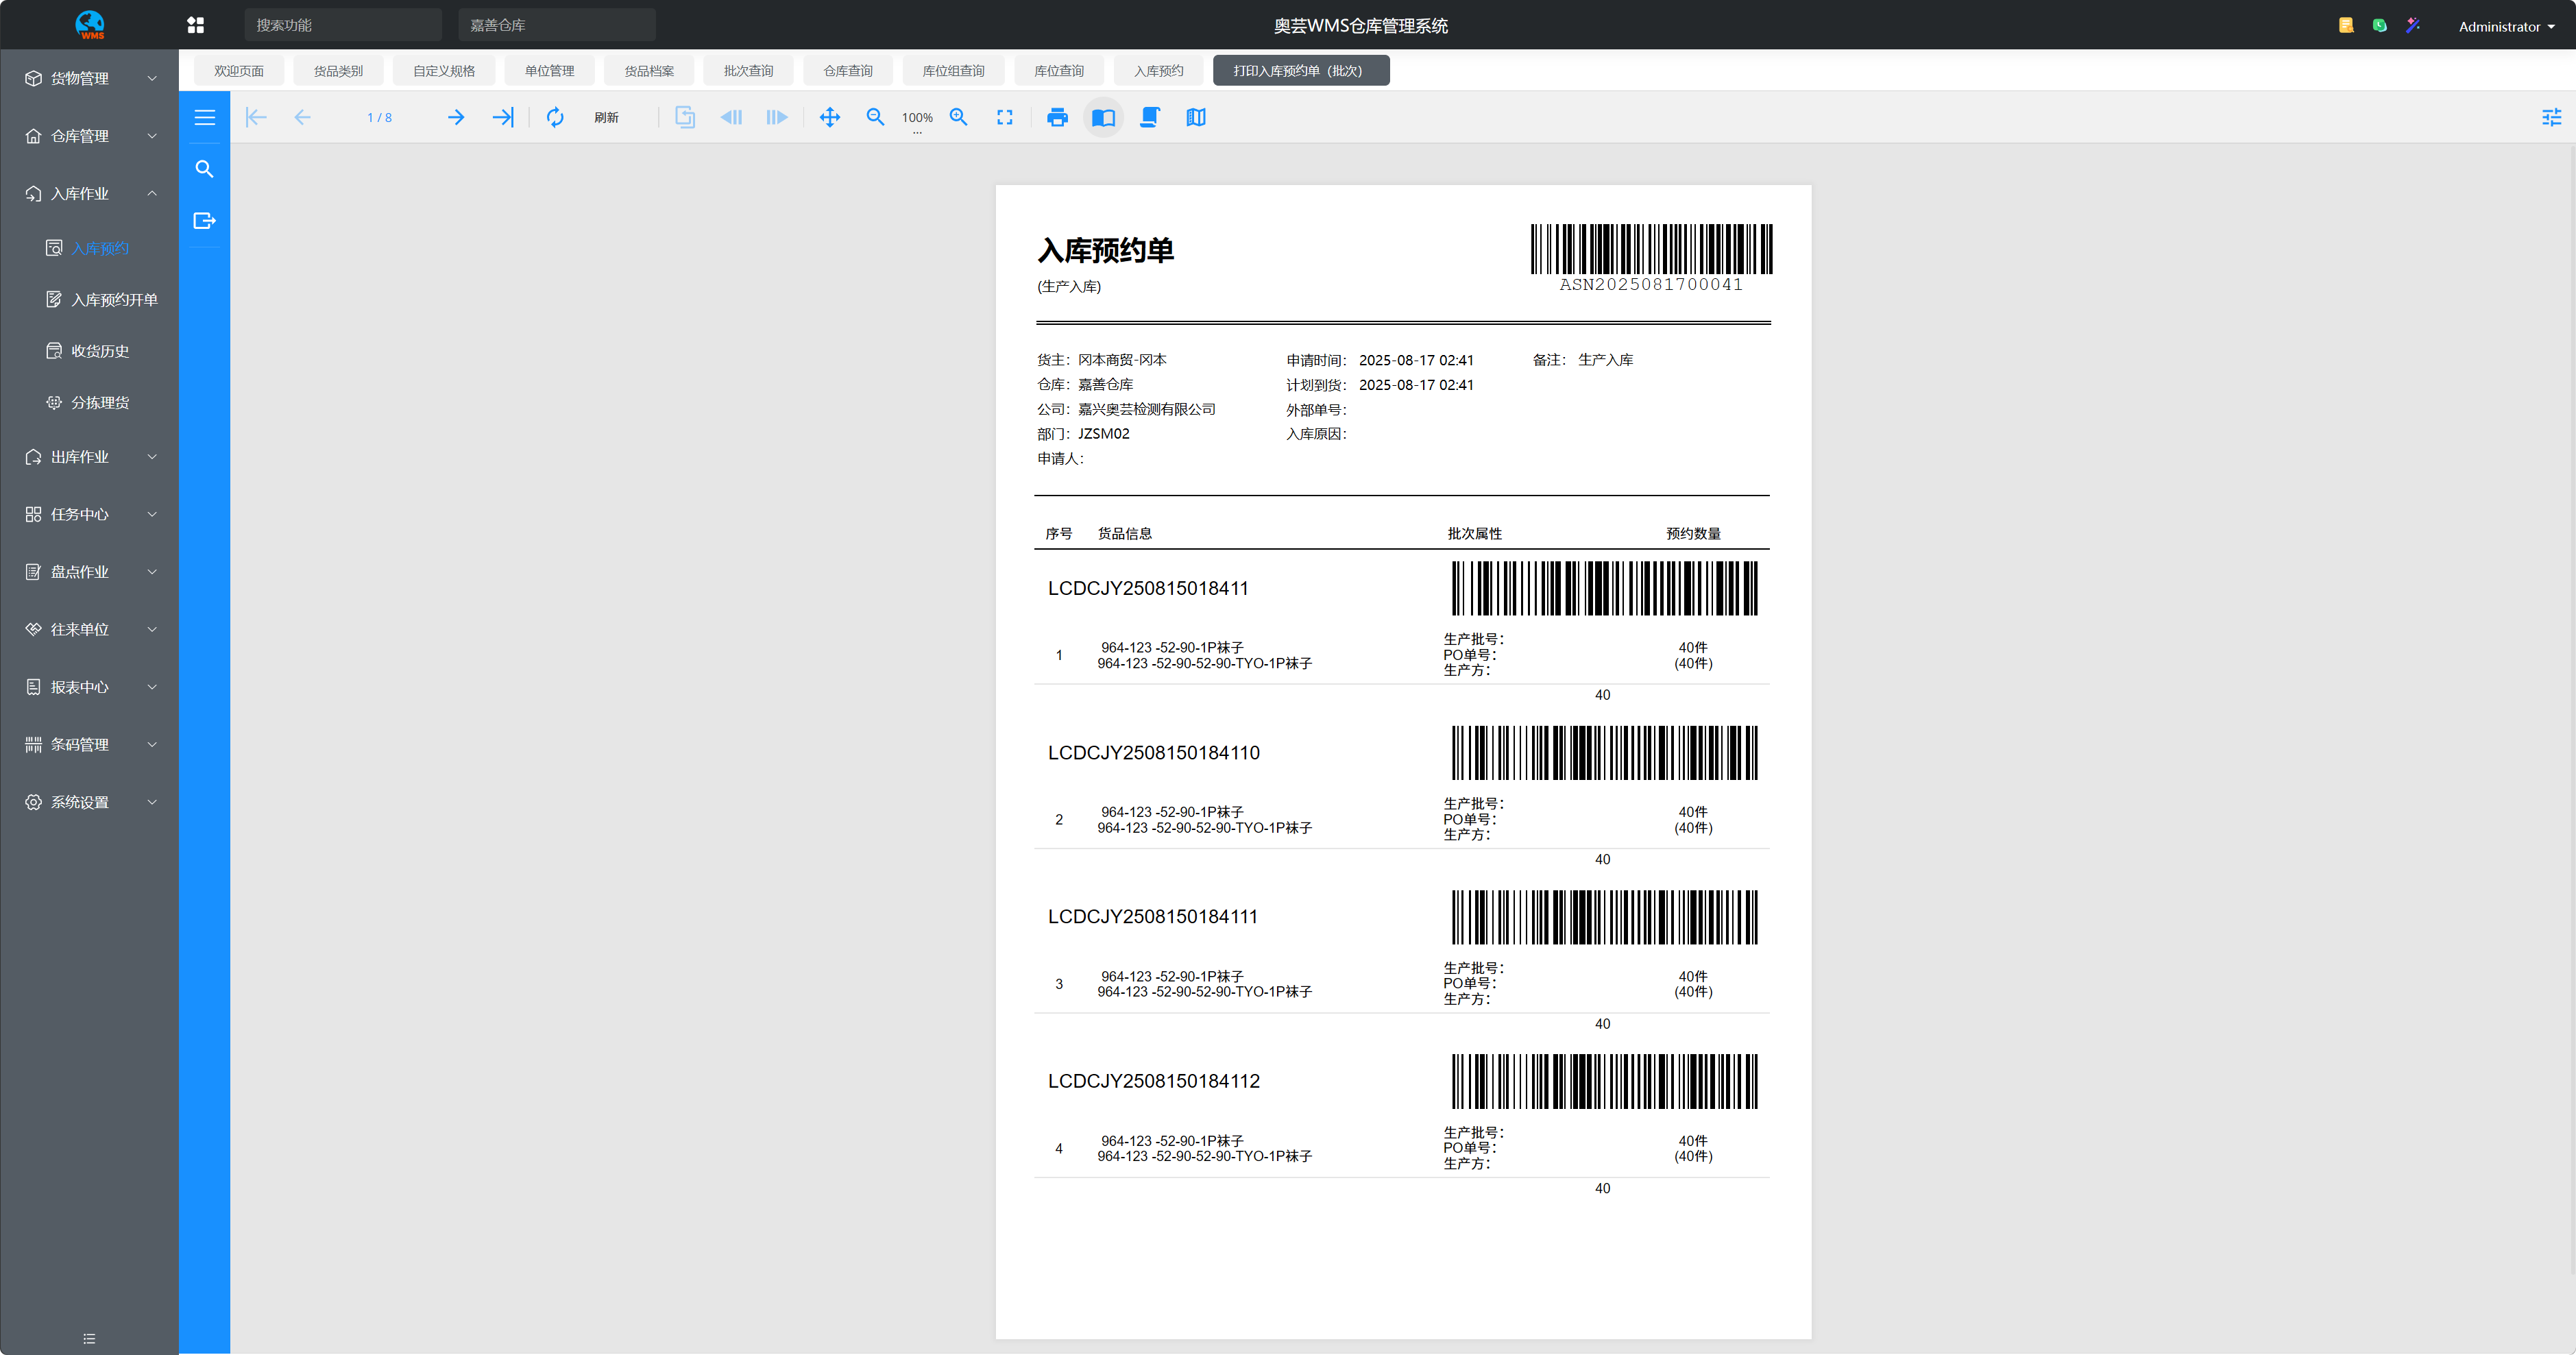Toggle single page book view mode
Viewport: 2576px width, 1355px height.
click(1103, 117)
